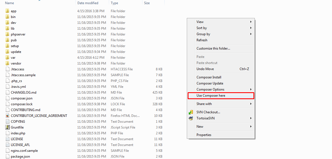Click the composer.json file icon
Screen dimensions: 332x159
[x=7, y=98]
